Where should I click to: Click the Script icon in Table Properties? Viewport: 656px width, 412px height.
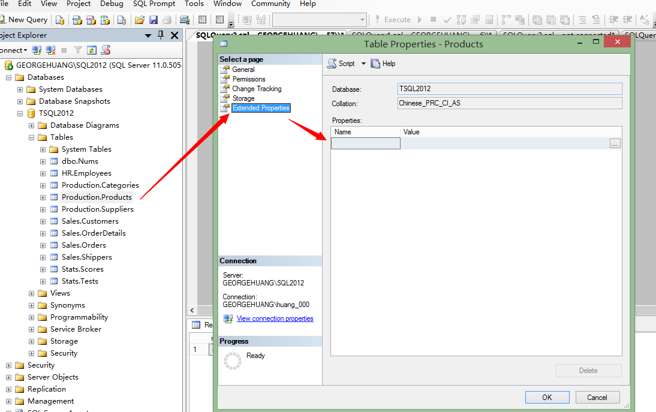click(332, 64)
